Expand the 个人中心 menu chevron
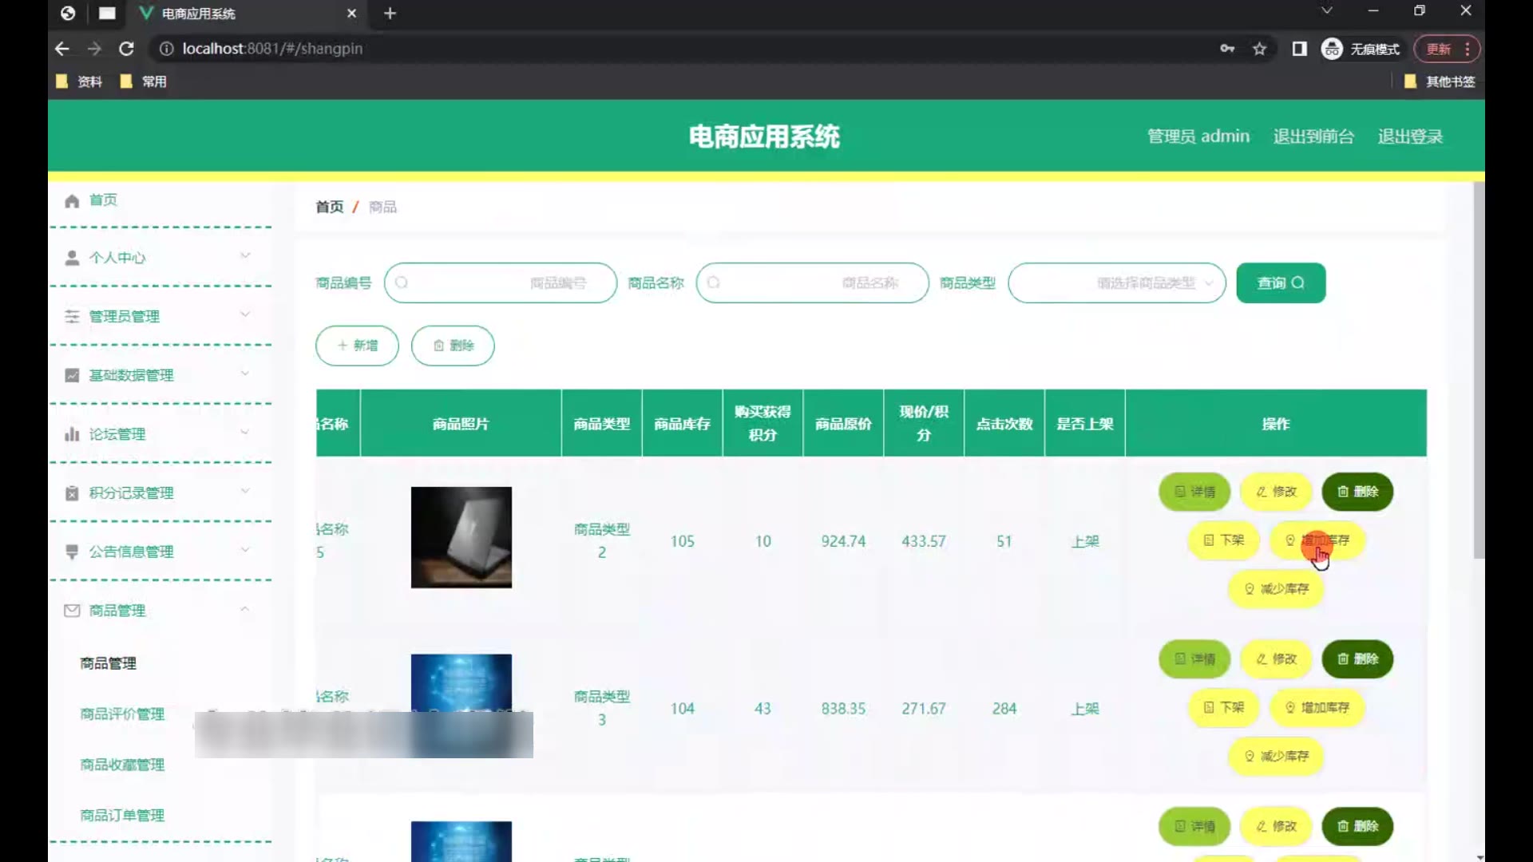1533x862 pixels. tap(245, 256)
